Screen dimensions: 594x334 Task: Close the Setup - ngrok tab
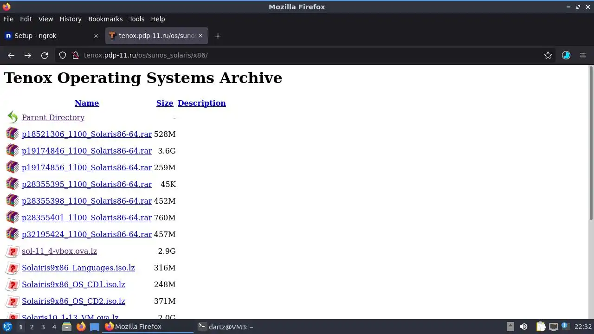point(96,36)
